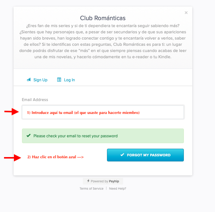Click the list icon beside Log In
The height and width of the screenshot is (212, 215).
pos(59,79)
